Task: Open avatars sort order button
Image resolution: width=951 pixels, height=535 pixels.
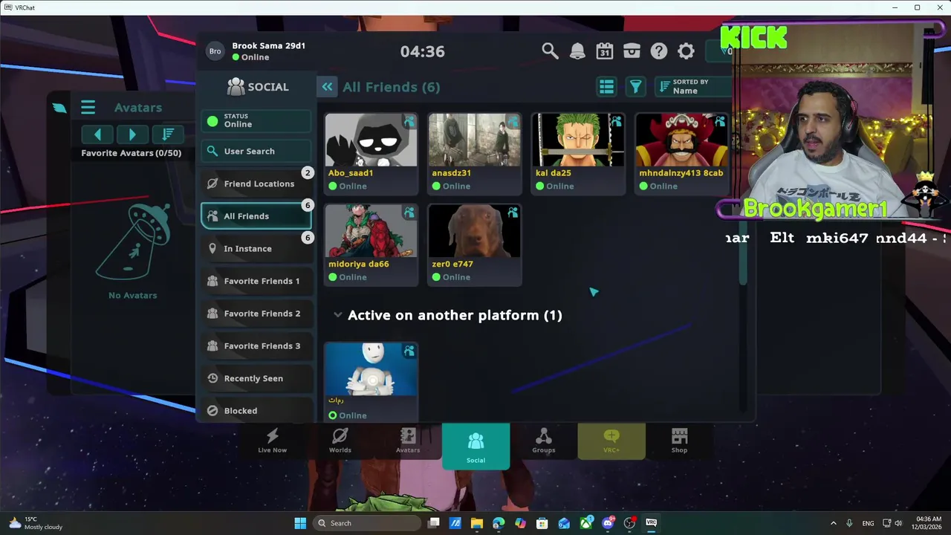Action: 168,134
